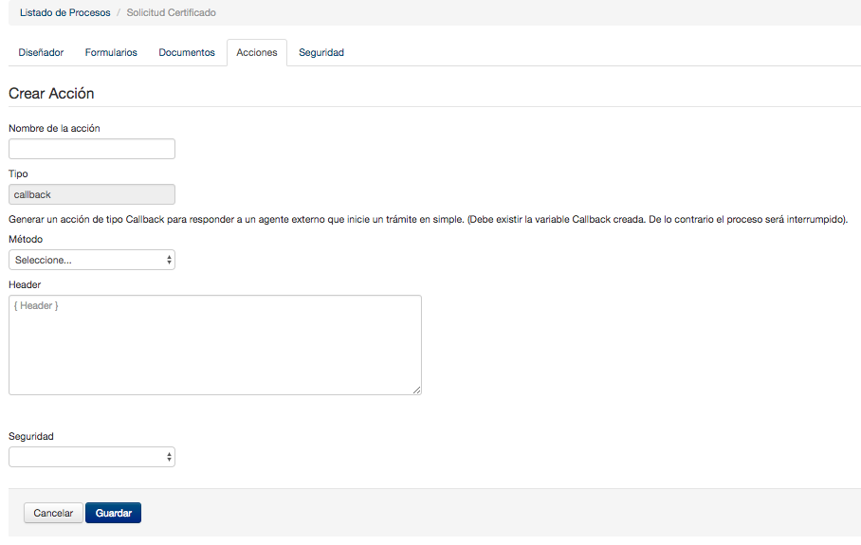
Task: Open the Método Seleccione dropdown
Action: [x=92, y=260]
